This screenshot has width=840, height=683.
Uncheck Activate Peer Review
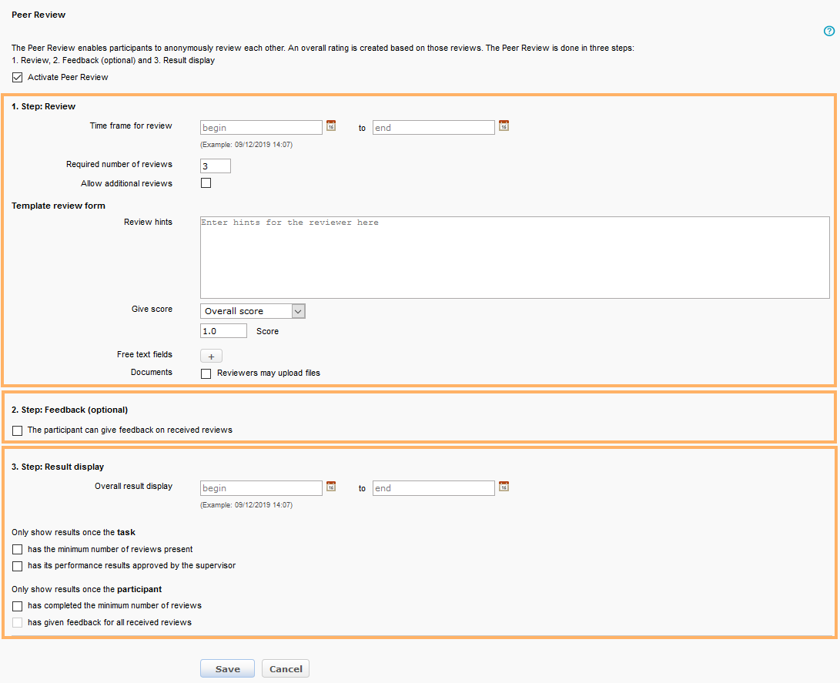pyautogui.click(x=17, y=77)
